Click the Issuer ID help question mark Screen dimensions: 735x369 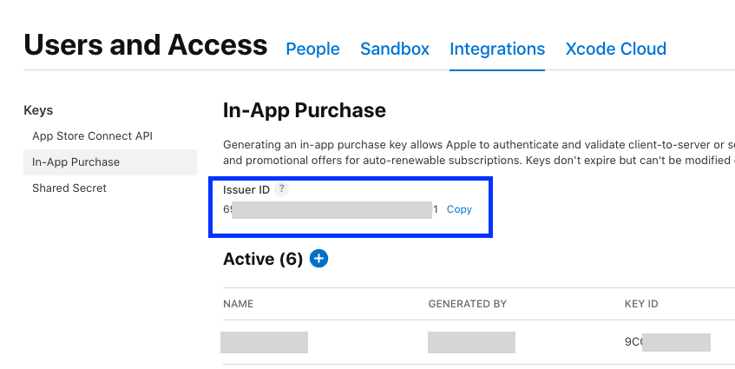tap(281, 190)
